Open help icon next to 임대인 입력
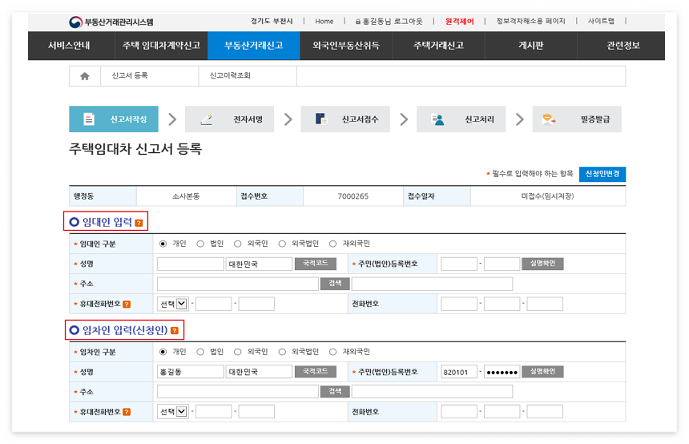 pyautogui.click(x=139, y=223)
